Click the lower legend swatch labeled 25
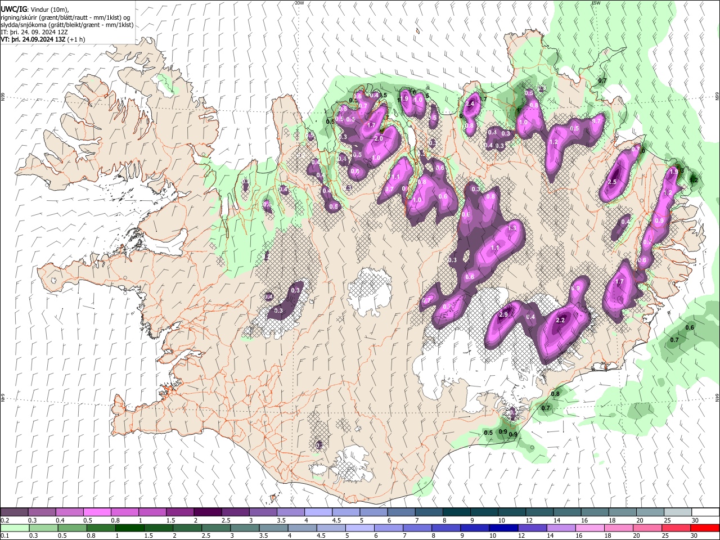 (676, 528)
